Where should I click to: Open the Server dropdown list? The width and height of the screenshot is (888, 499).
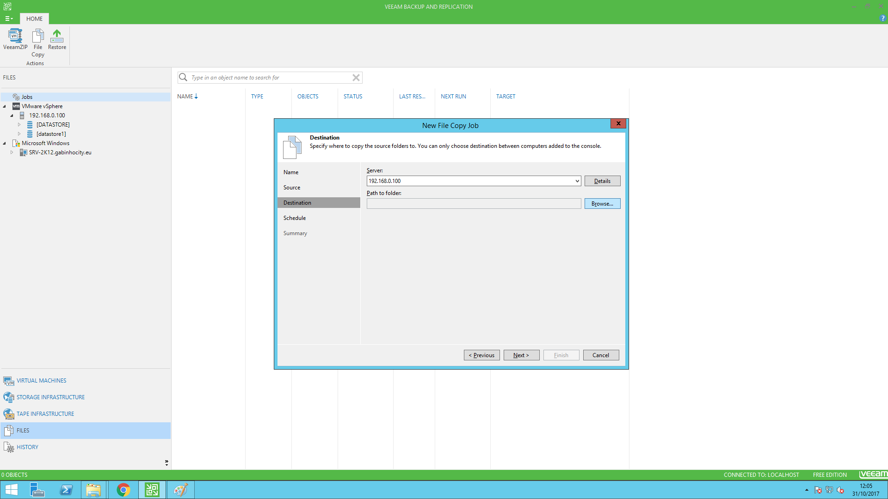(x=577, y=181)
